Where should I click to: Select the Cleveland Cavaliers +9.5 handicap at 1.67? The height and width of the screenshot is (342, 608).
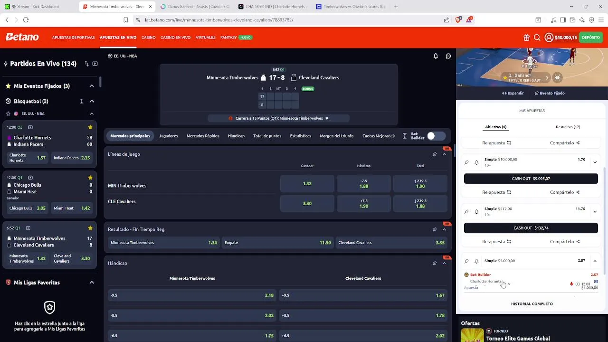[363, 295]
